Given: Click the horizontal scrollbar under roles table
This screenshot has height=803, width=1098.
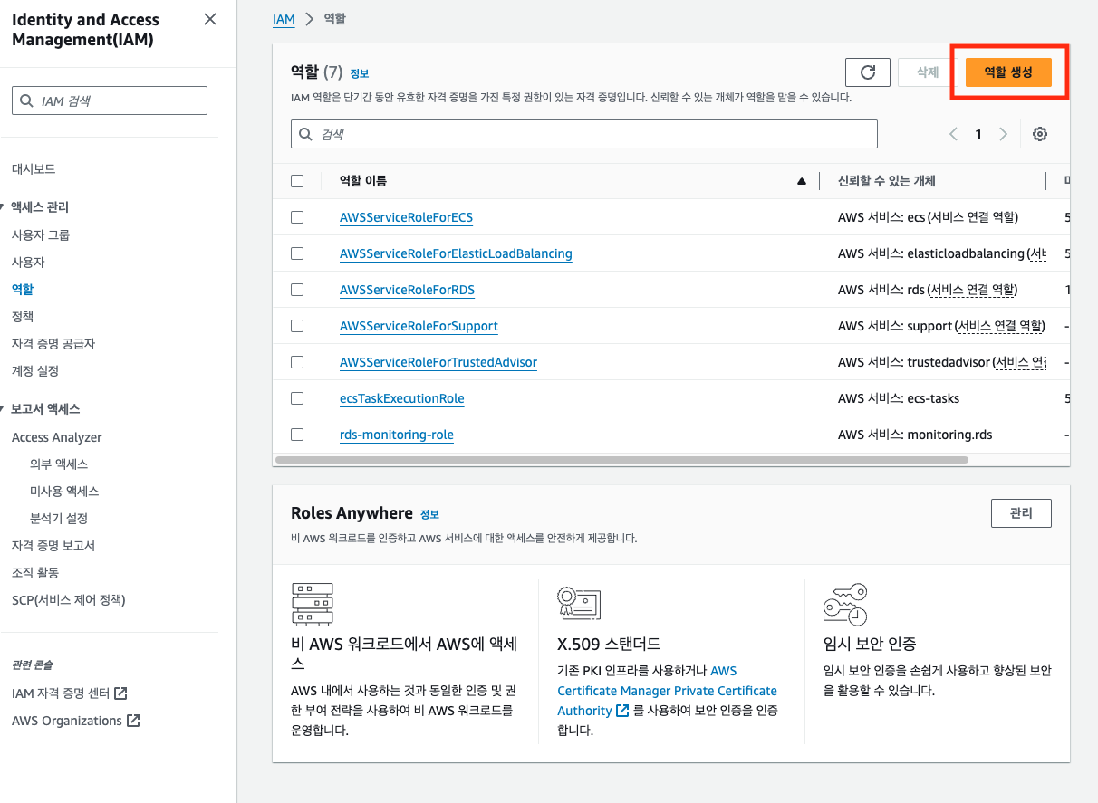Looking at the screenshot, I should coord(621,460).
